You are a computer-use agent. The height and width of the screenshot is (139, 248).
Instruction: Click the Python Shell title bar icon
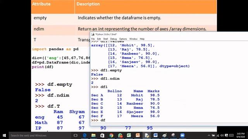(x=93, y=34)
